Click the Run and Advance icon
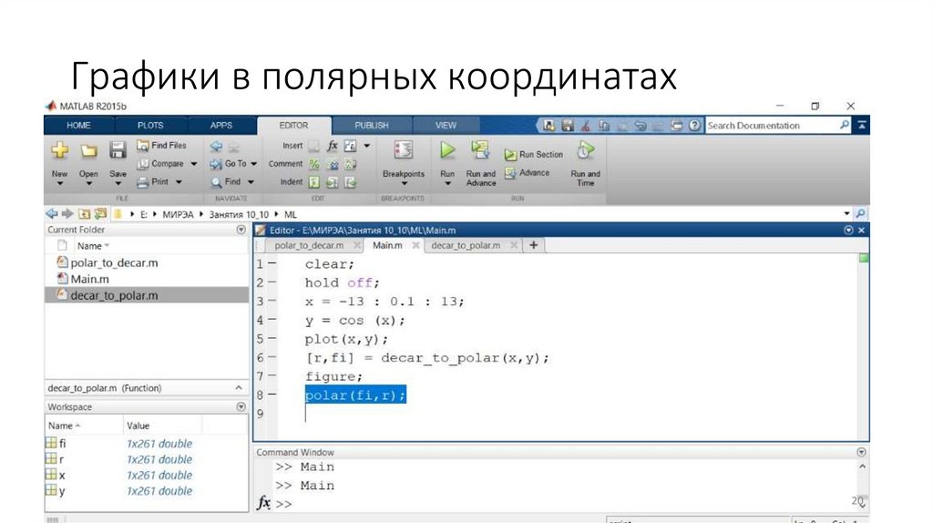The image size is (933, 523). point(480,150)
